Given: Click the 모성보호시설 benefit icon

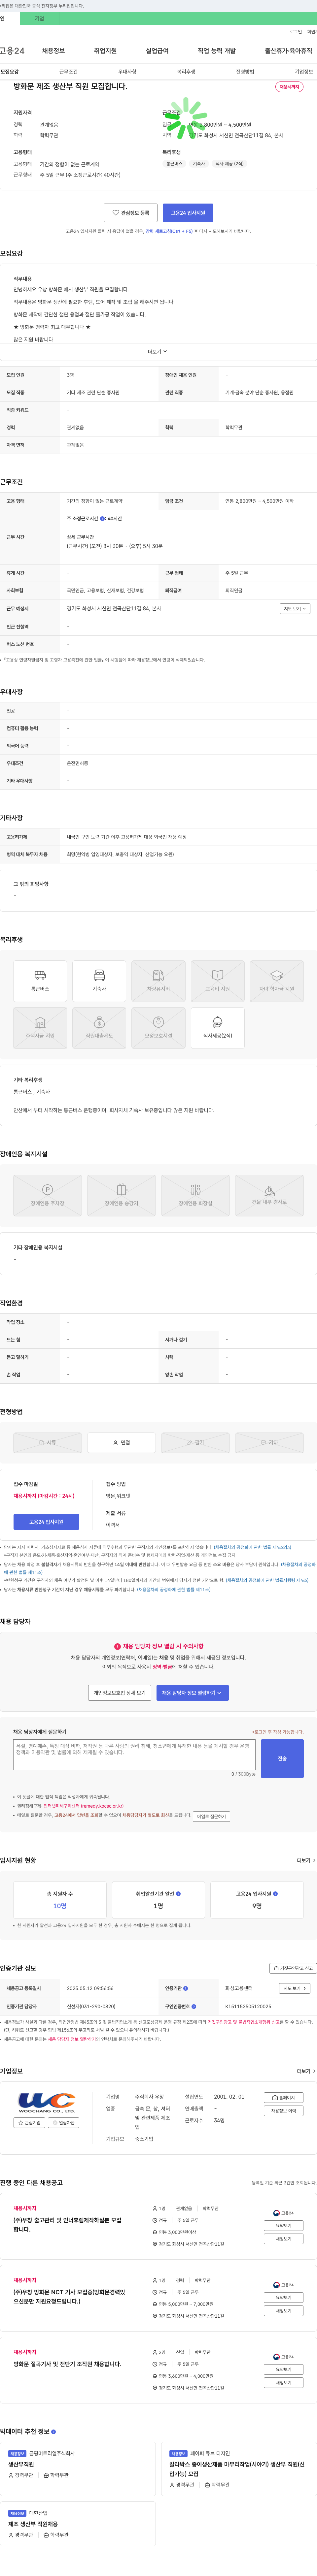Looking at the screenshot, I should tap(158, 1028).
